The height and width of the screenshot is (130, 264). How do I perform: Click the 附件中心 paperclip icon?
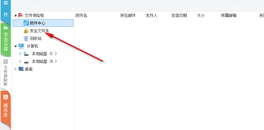(26, 23)
